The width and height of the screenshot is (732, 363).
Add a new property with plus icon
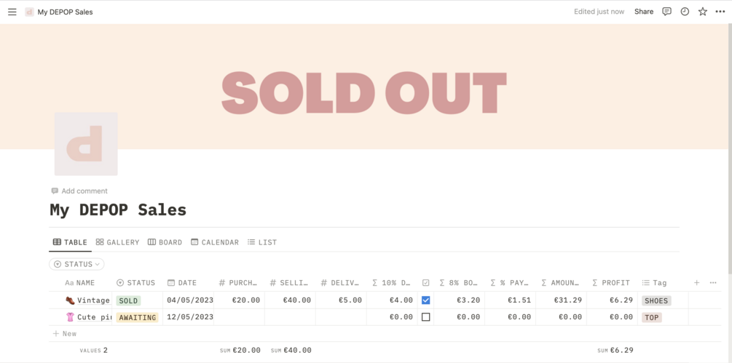point(696,283)
